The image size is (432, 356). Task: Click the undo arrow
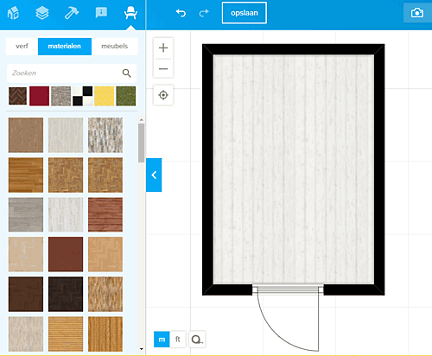pos(181,13)
